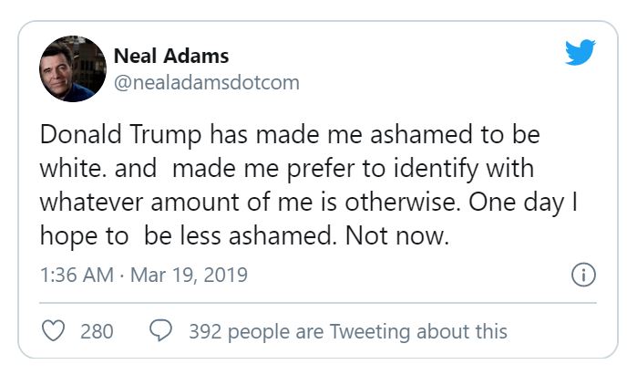
Task: Open the @nealadamsdotcom handle link
Action: pos(206,83)
